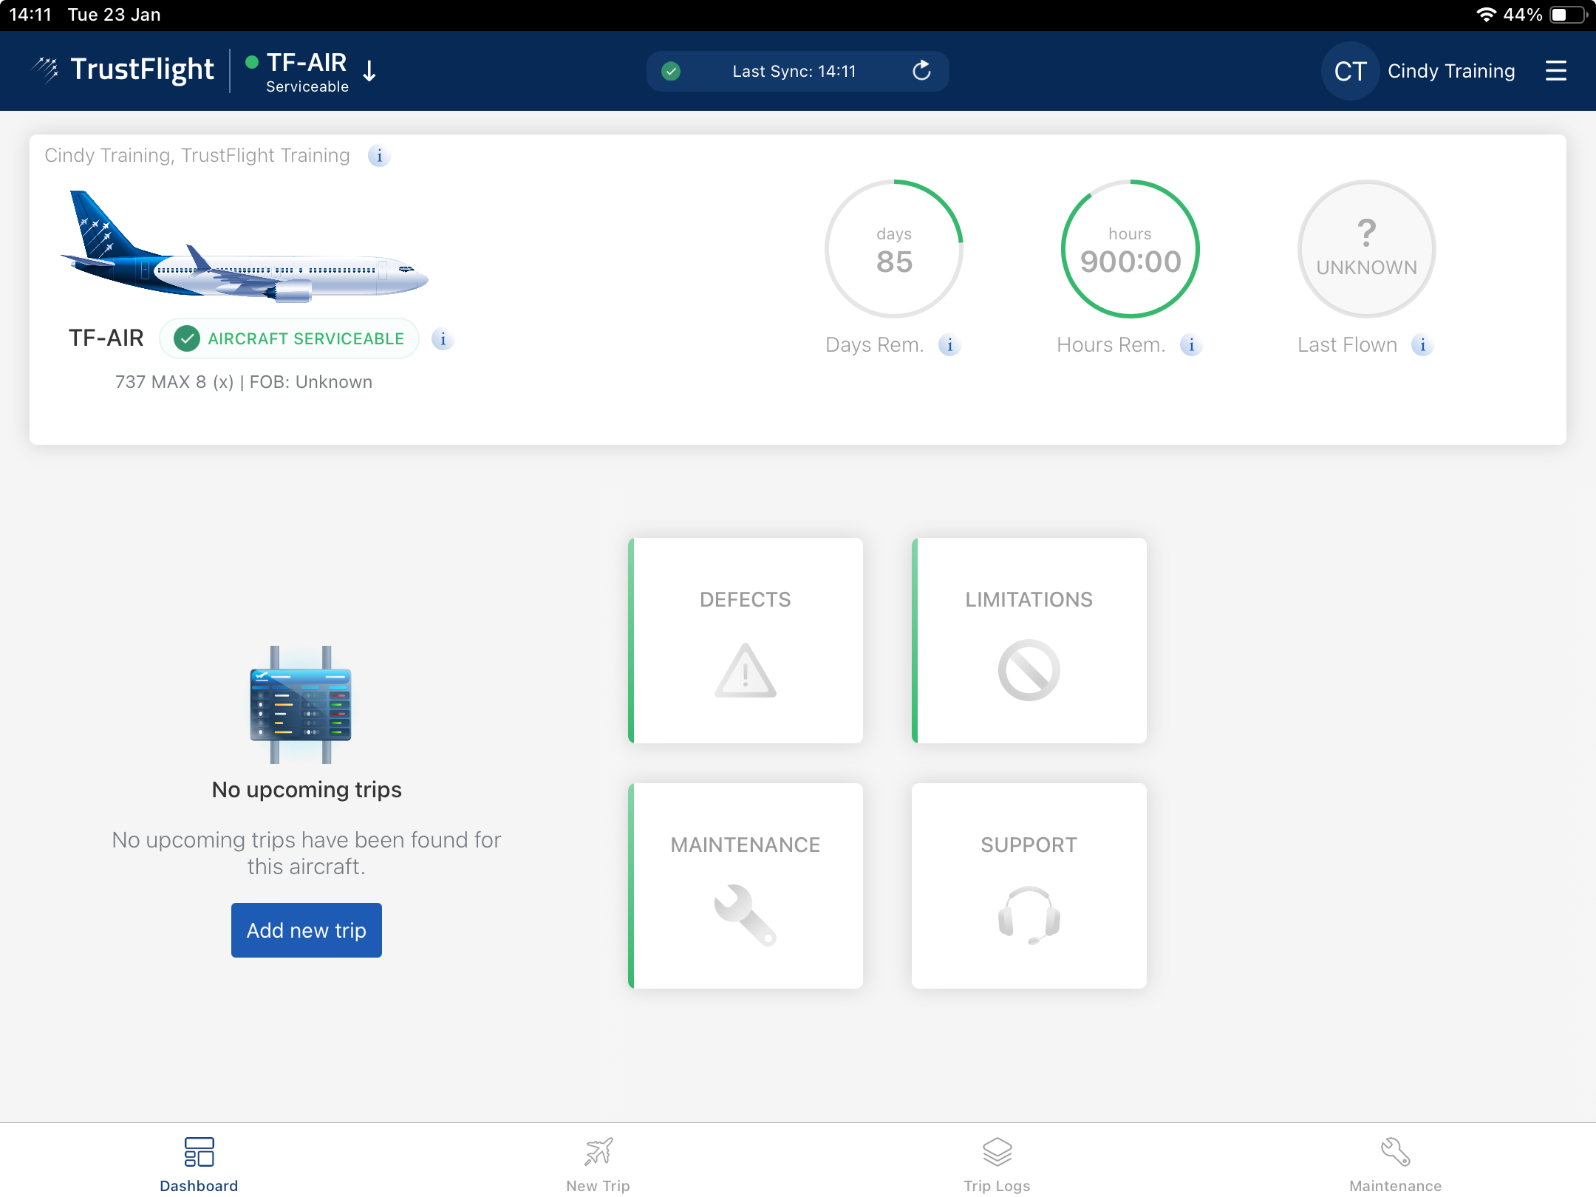This screenshot has height=1197, width=1596.
Task: Tap the Days Rem. info icon
Action: [x=949, y=345]
